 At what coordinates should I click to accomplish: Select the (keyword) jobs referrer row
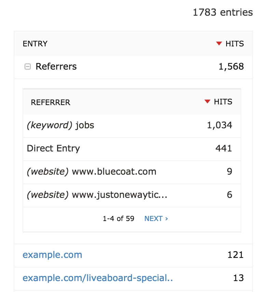click(103, 125)
